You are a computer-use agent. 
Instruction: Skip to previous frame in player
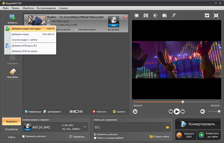pos(171,111)
